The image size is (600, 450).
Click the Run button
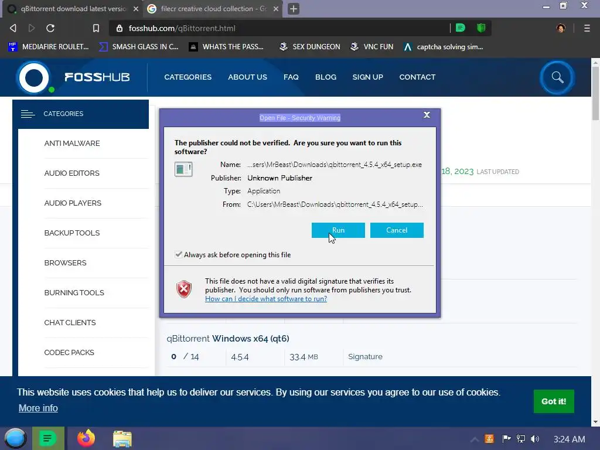click(338, 230)
